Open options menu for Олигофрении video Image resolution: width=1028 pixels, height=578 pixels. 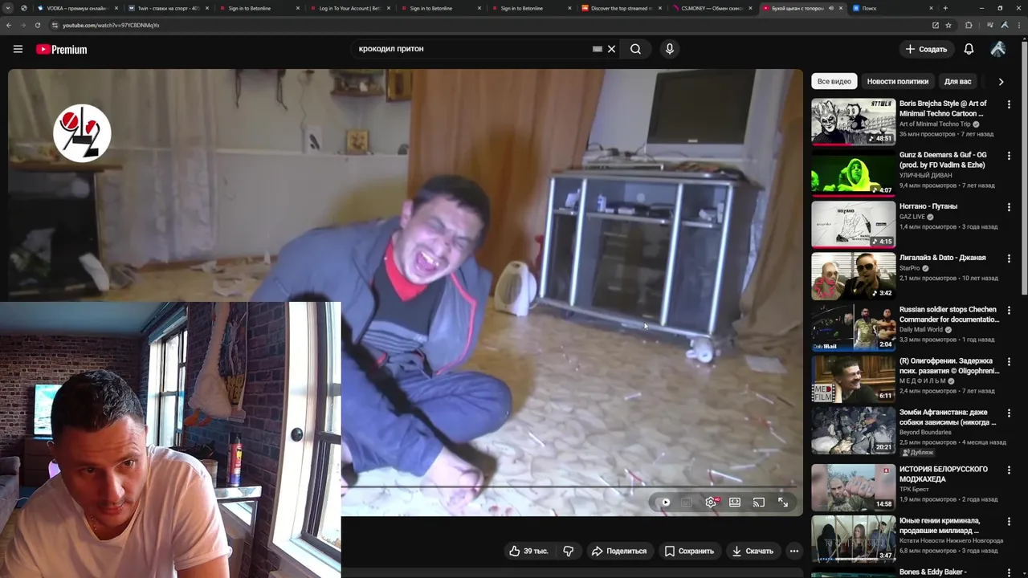(x=1009, y=361)
